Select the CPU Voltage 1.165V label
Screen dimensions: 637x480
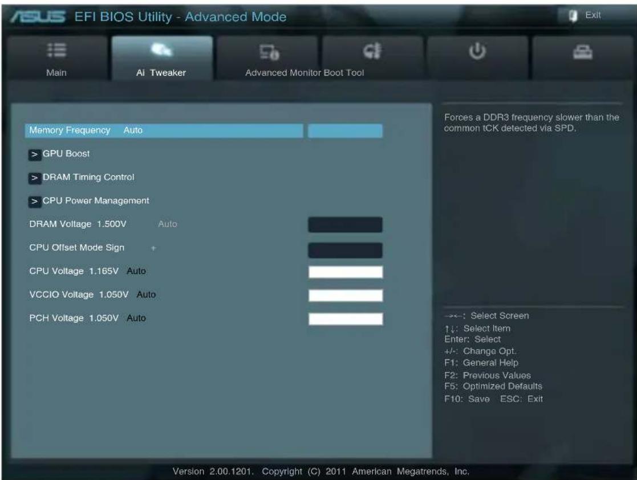click(x=74, y=271)
